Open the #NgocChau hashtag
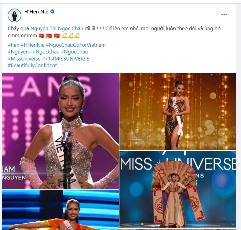241x230 pixels. pos(75,52)
